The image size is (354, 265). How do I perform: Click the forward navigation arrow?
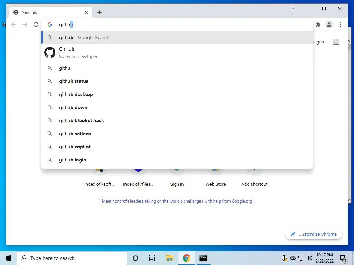pos(25,24)
